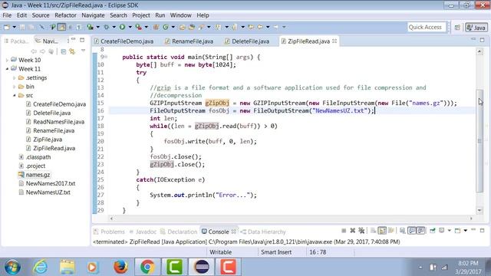Close the ZipFileRead.java editor tab
The image size is (491, 276).
(x=334, y=41)
